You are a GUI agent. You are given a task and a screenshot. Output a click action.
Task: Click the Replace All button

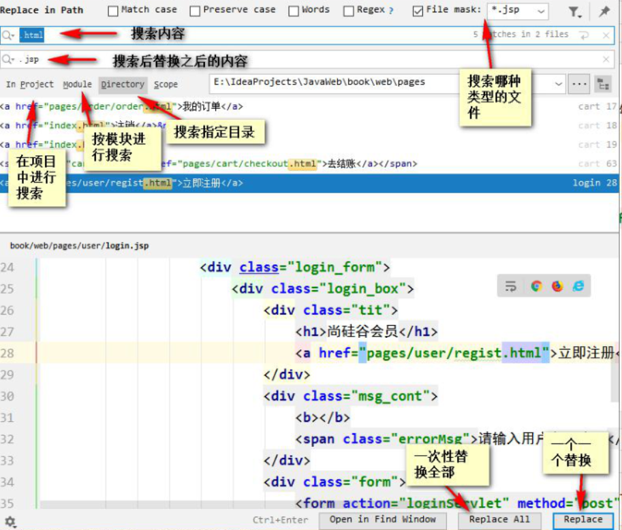pyautogui.click(x=499, y=520)
